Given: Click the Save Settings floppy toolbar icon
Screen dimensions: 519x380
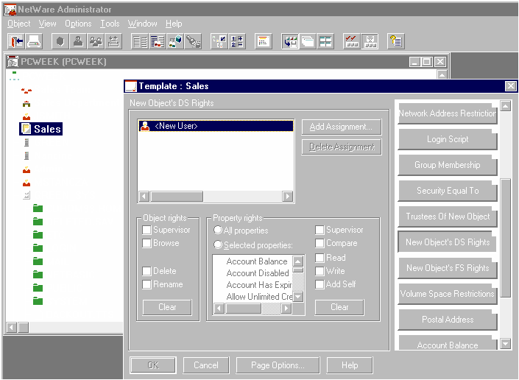Looking at the screenshot, I should [290, 41].
